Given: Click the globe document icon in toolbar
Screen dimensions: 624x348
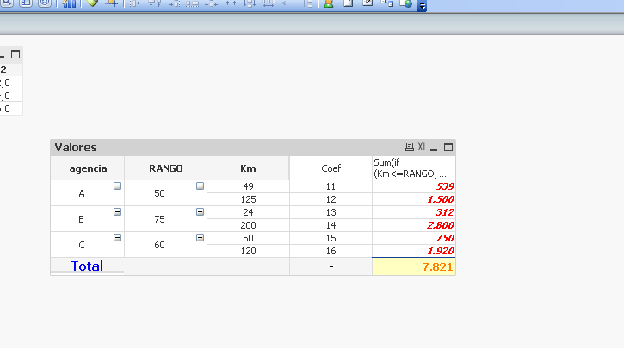Looking at the screenshot, I should [406, 3].
